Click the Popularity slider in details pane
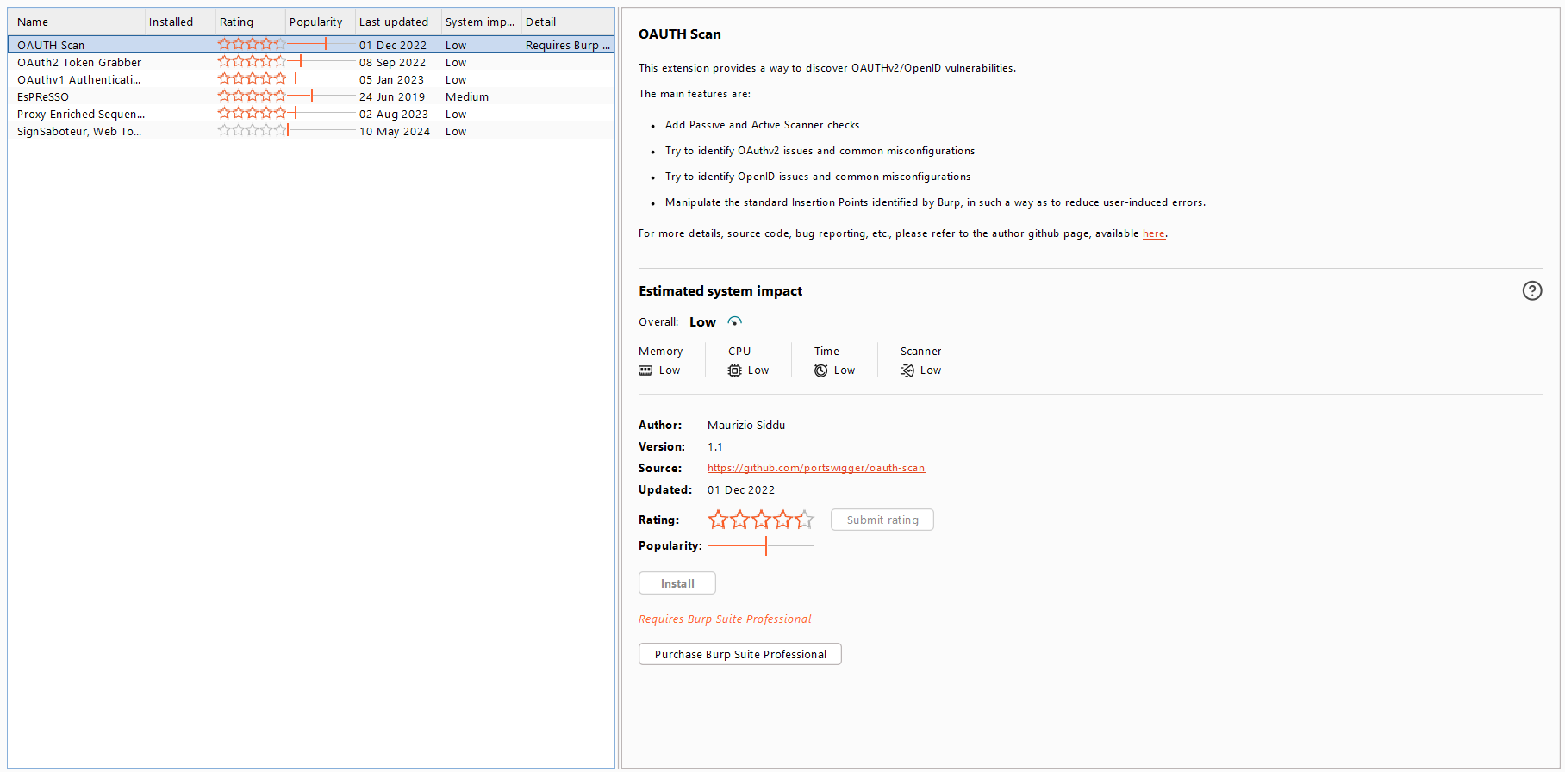Image resolution: width=1565 pixels, height=772 pixels. (761, 545)
